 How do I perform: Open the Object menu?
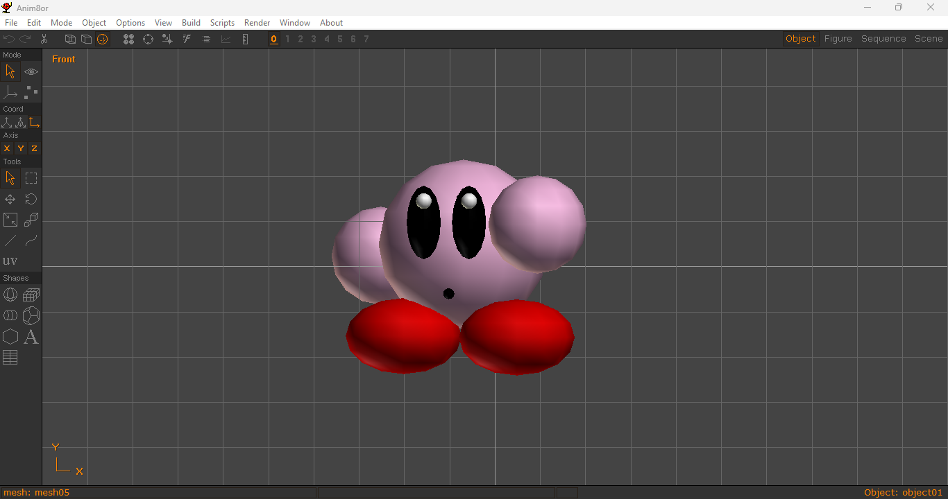point(94,23)
